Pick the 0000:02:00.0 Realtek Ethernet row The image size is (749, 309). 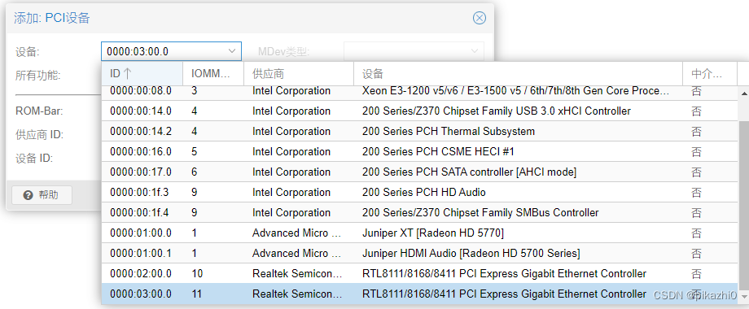(419, 274)
